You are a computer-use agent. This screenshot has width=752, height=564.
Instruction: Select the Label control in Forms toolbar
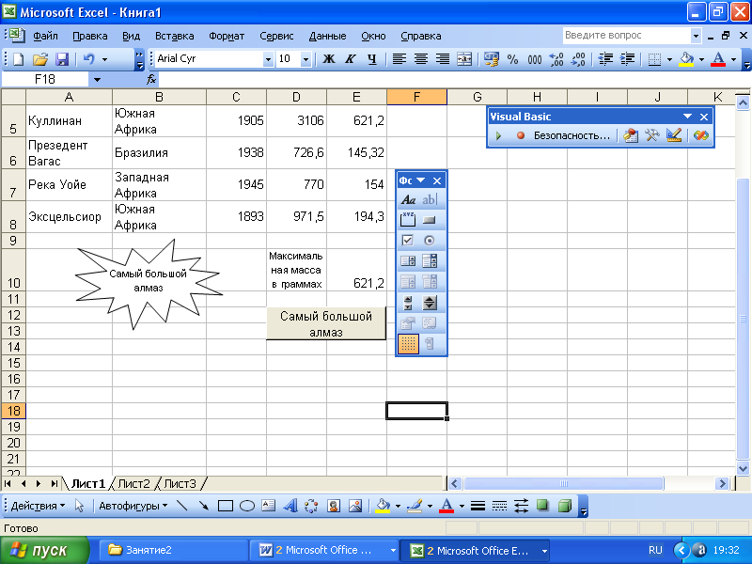[408, 199]
